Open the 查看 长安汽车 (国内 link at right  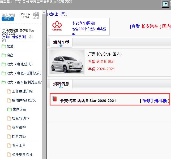coord(150,26)
